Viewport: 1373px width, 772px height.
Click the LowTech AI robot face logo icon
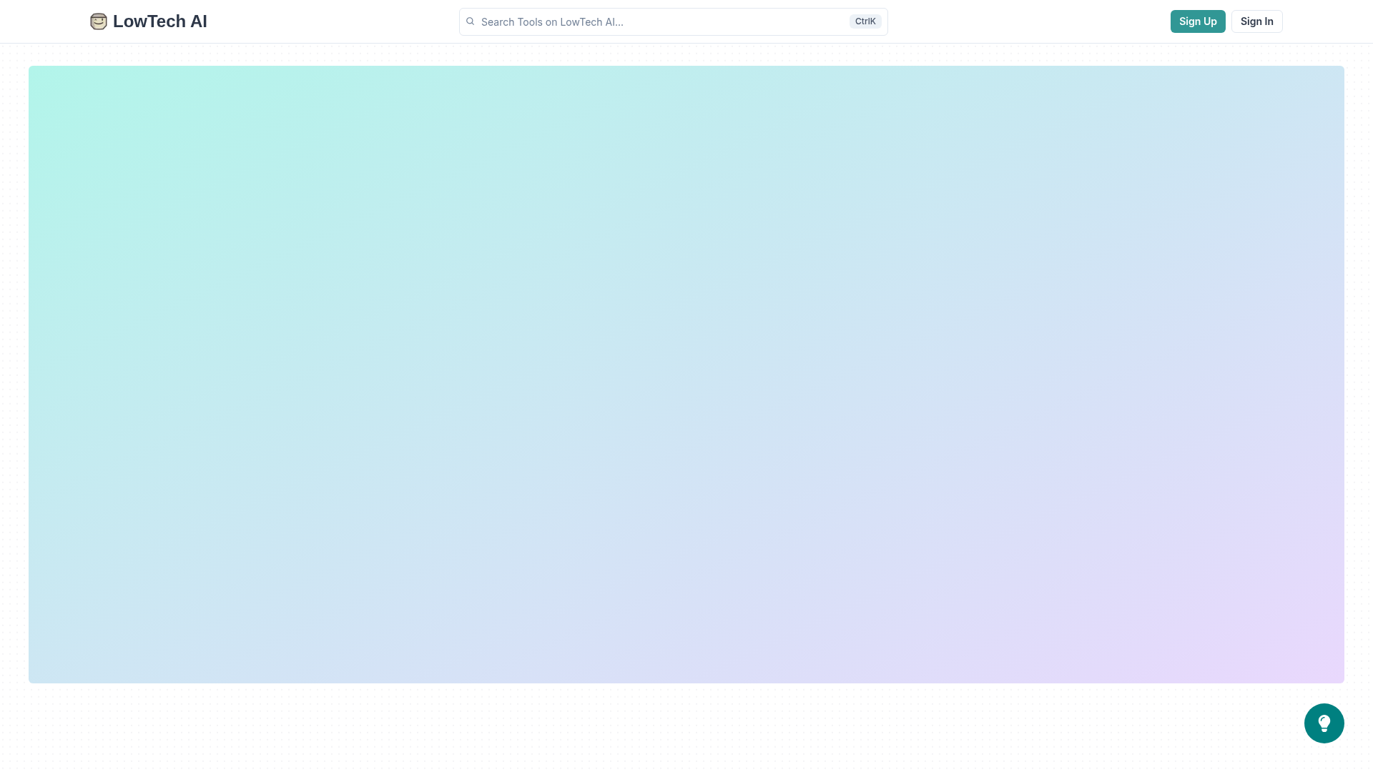pos(99,21)
